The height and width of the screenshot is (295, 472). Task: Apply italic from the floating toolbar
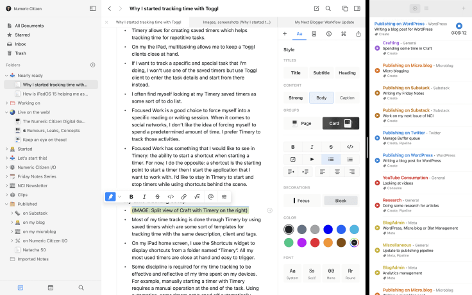[x=144, y=197]
